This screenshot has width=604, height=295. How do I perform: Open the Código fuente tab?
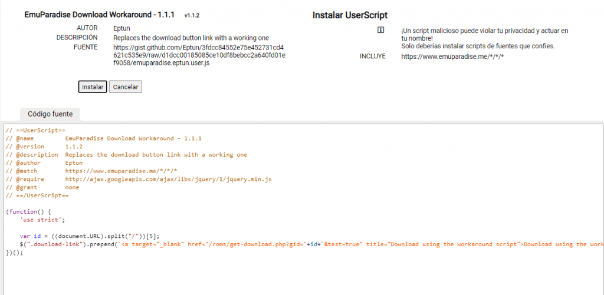pos(50,114)
